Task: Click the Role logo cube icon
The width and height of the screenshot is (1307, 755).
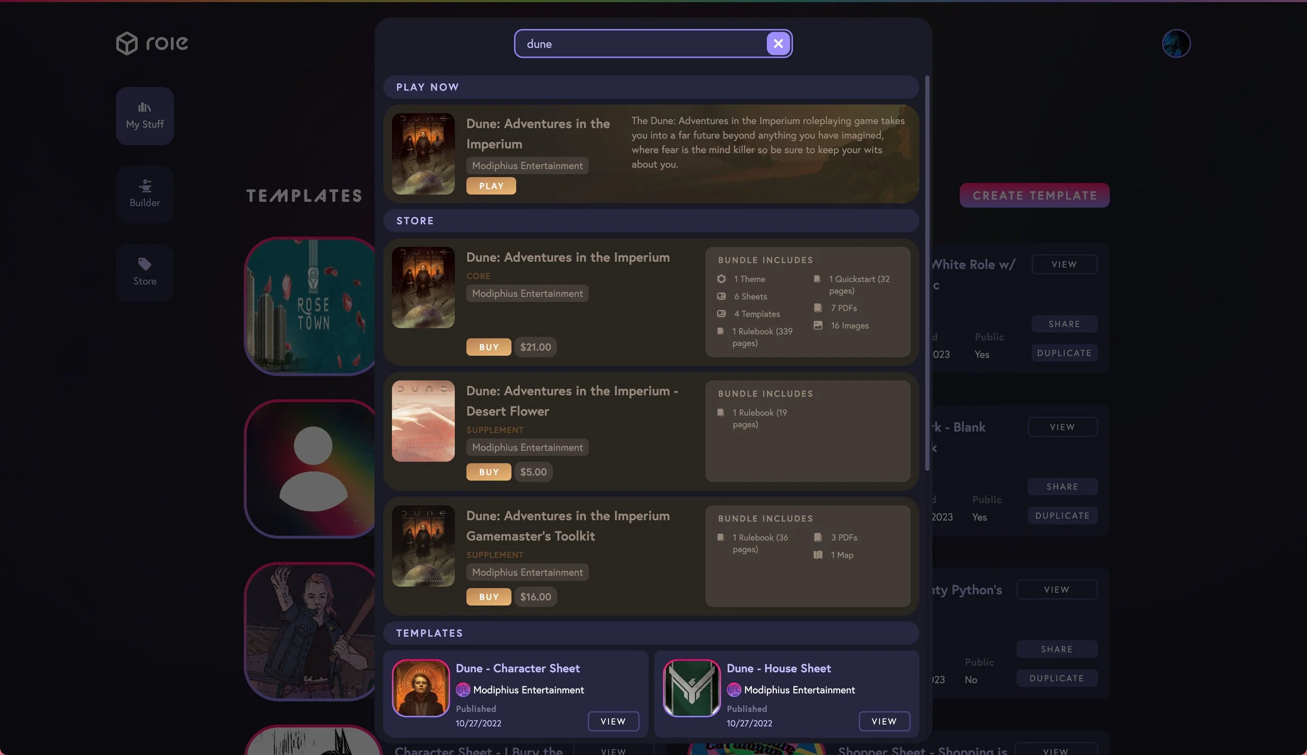Action: (x=127, y=43)
